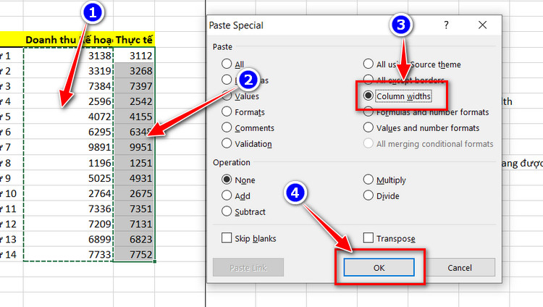This screenshot has width=543, height=307.
Task: Click cell showing 6823
Action: (134, 239)
